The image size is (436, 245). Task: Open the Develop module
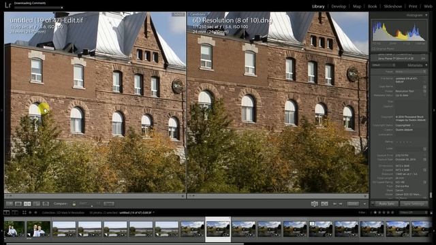(339, 6)
